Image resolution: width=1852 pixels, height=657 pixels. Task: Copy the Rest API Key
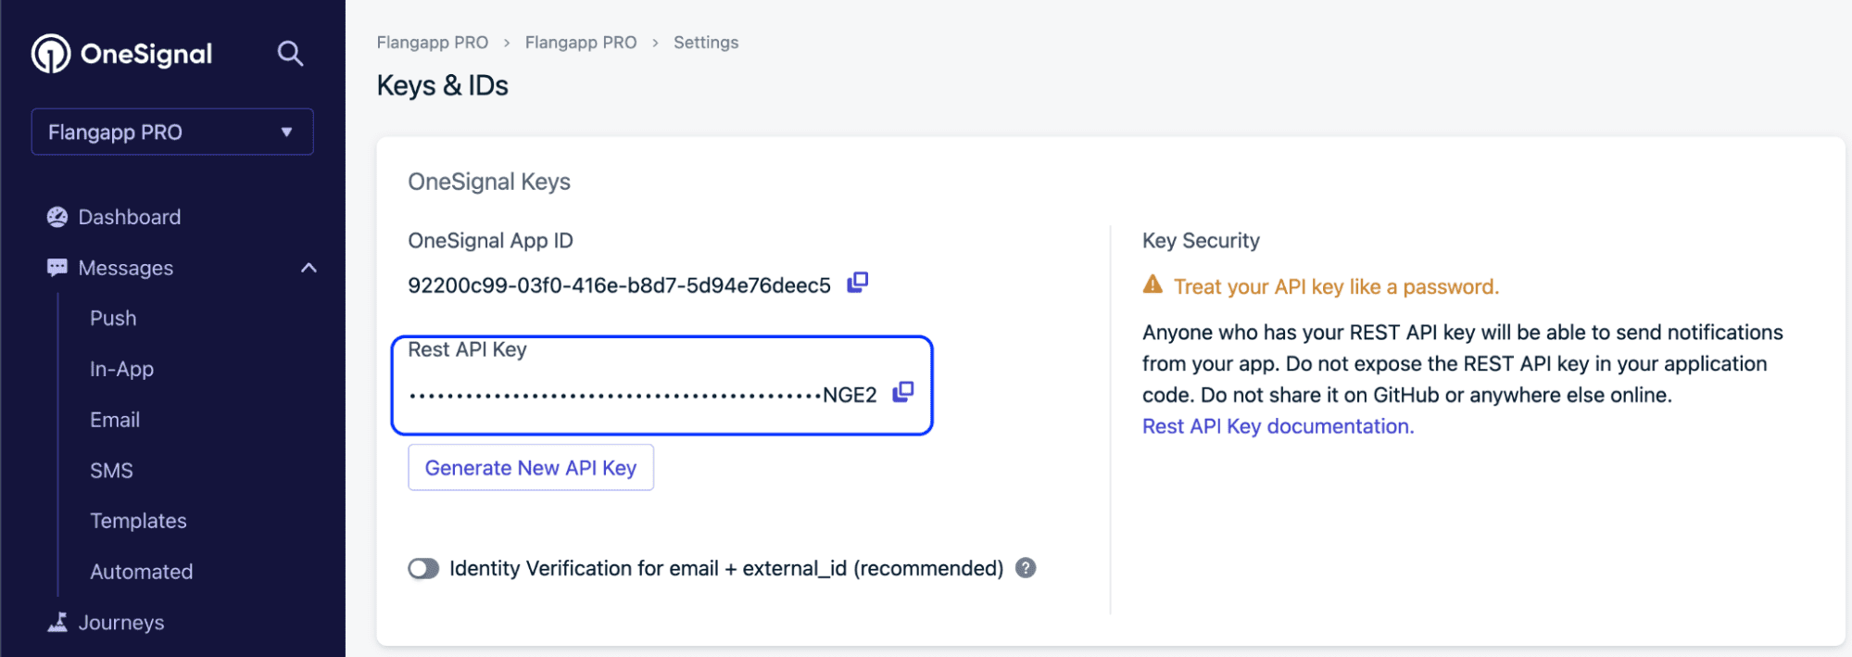[902, 393]
